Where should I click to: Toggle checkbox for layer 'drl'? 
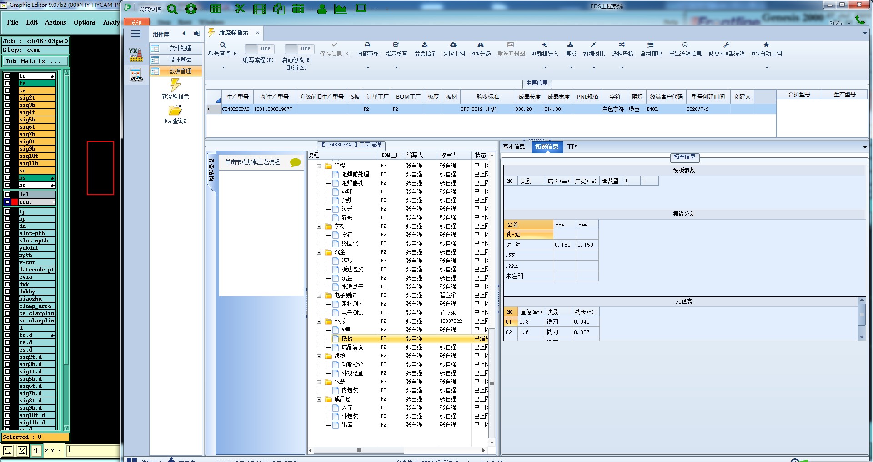click(7, 195)
